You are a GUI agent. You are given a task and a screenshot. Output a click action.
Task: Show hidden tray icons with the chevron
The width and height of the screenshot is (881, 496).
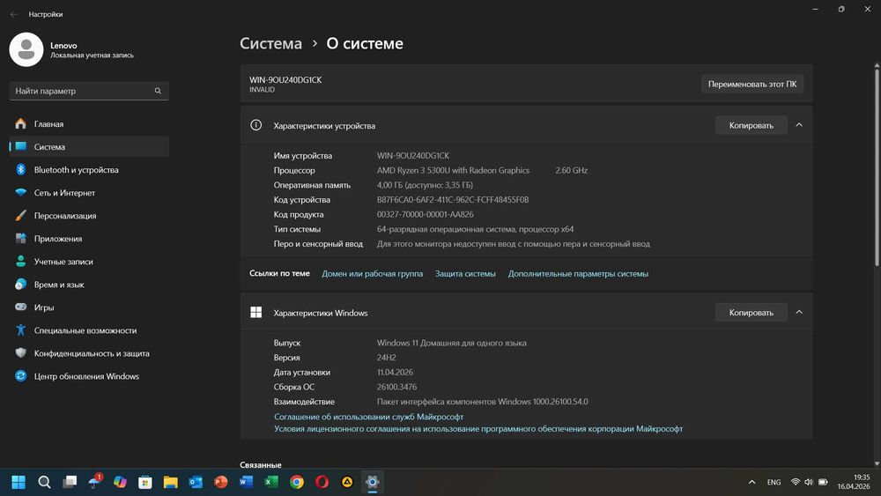(751, 482)
